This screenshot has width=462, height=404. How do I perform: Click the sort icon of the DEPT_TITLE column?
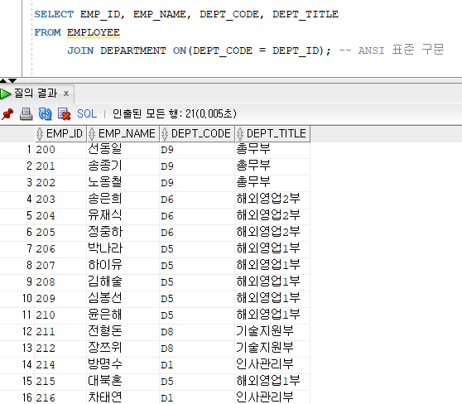tap(240, 134)
